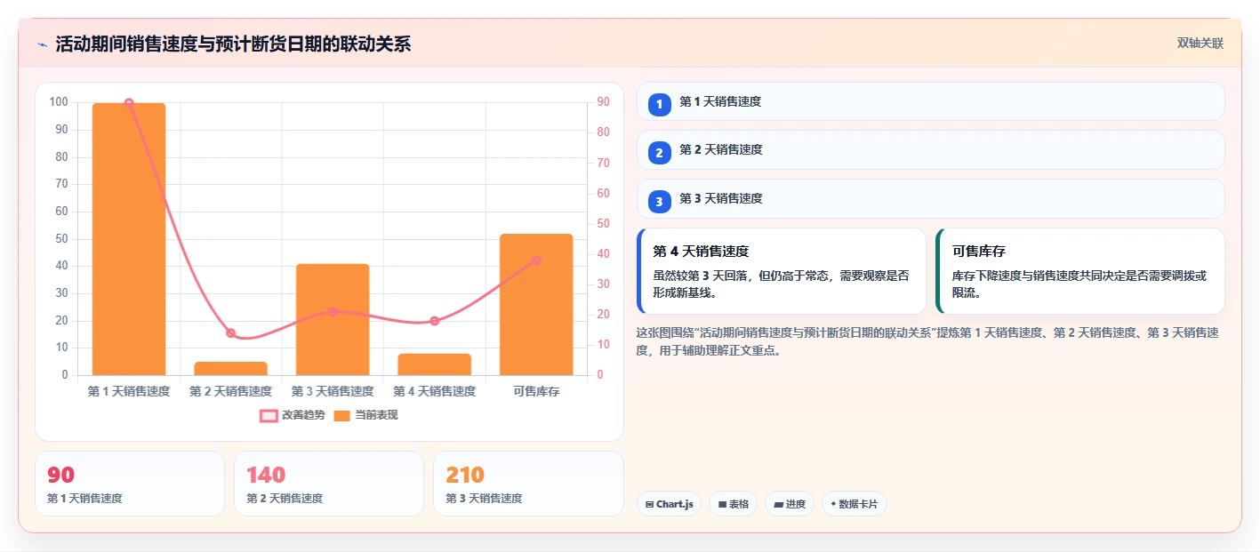Click the square icon inside 表格 tag
The image size is (1260, 552).
point(722,505)
